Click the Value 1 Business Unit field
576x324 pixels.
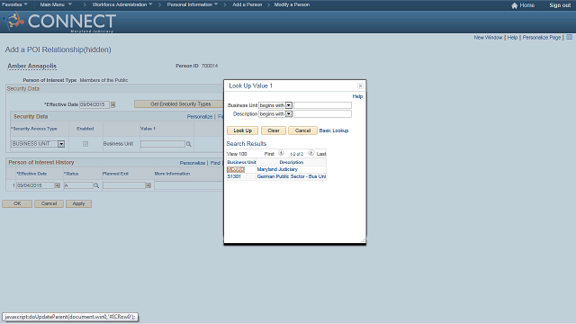163,144
